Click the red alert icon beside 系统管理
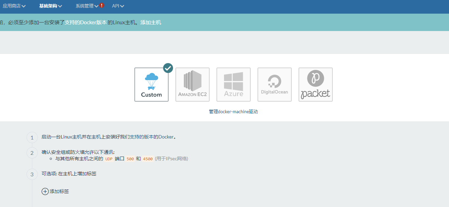Screen dimensions: 449x207 coord(102,5)
